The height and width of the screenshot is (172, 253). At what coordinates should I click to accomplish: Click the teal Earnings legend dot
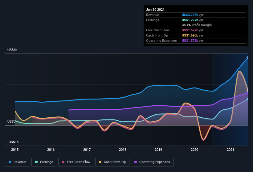coord(36,162)
